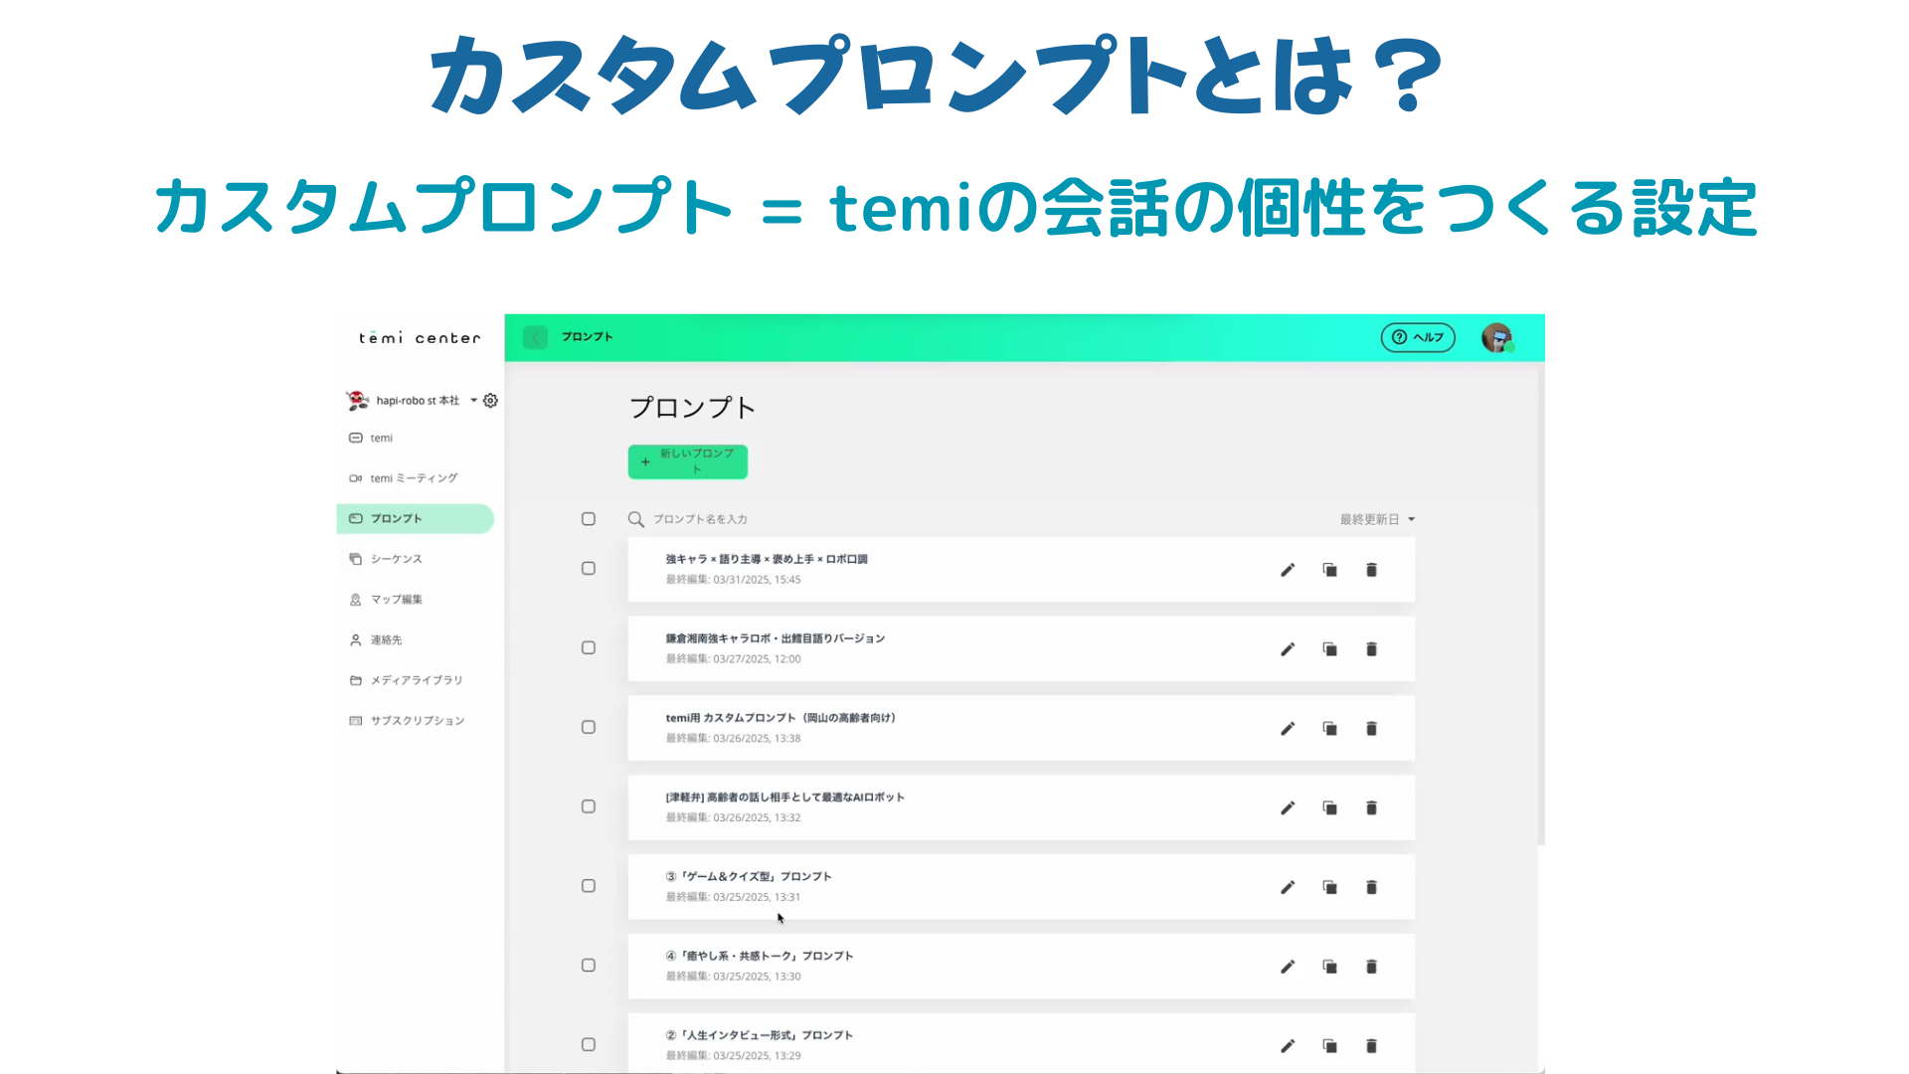Open シーケンス in the sidebar
The width and height of the screenshot is (1909, 1074).
pos(386,559)
